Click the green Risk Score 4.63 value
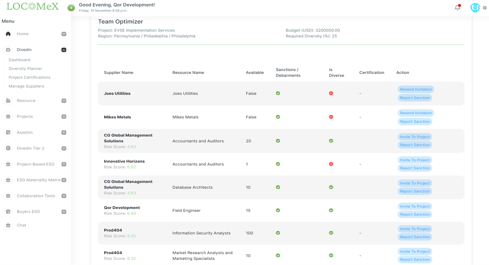 pos(131,147)
